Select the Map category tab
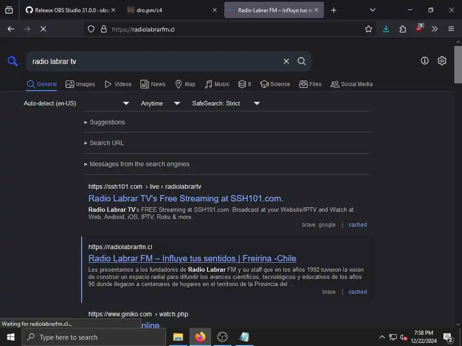This screenshot has width=462, height=346. (185, 84)
